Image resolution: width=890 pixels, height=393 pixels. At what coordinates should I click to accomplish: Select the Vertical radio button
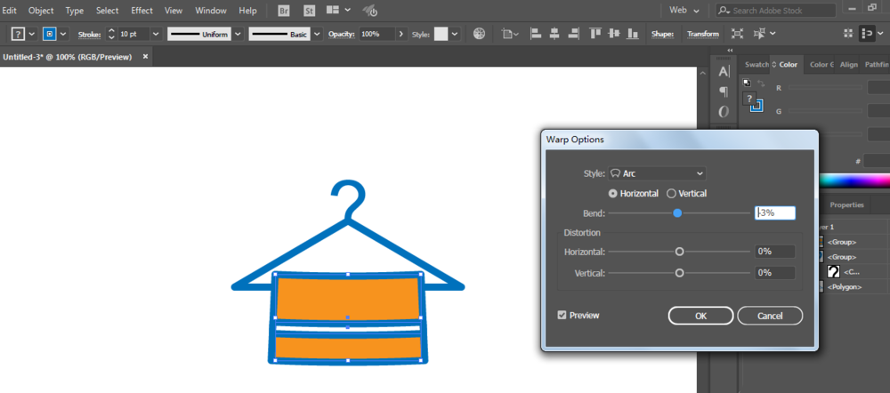point(671,193)
